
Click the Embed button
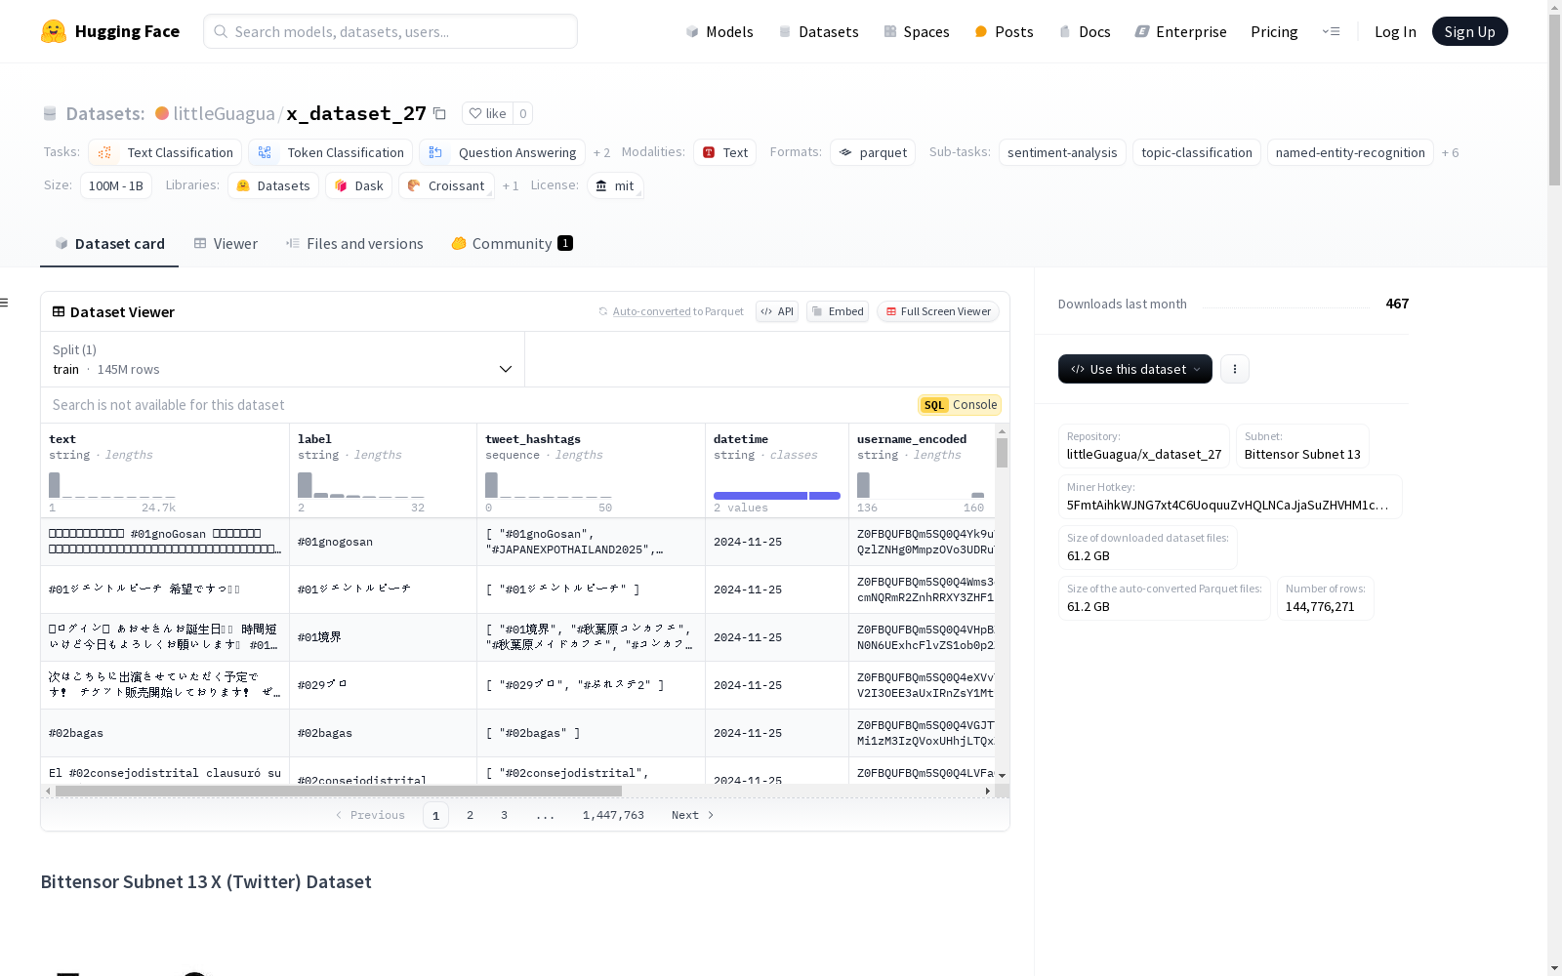click(838, 311)
